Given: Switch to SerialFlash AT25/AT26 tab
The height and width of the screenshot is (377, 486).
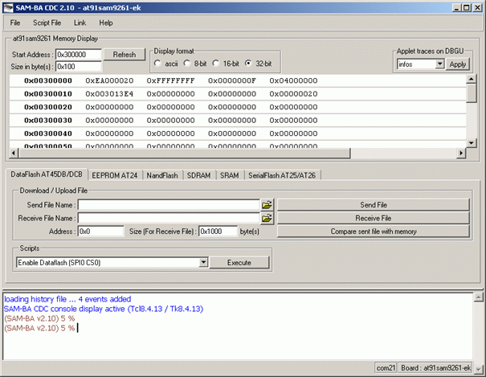Looking at the screenshot, I should click(282, 175).
